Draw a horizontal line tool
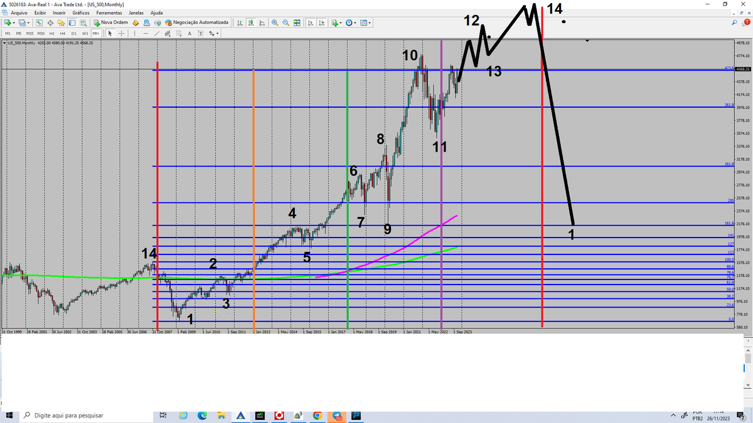Viewport: 753px width, 423px height. [x=146, y=33]
